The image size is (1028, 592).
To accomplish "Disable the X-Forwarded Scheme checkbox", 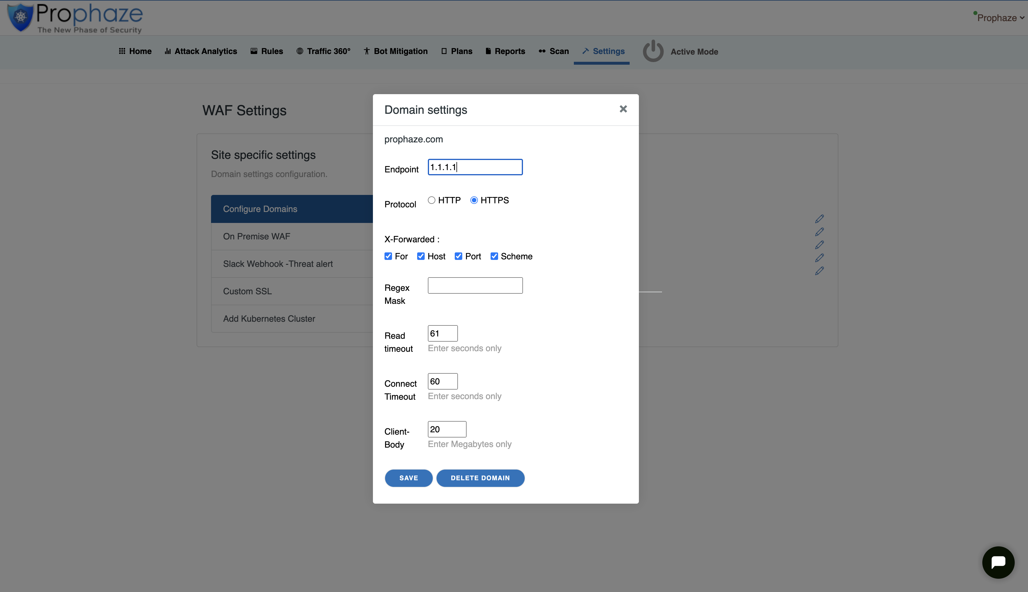I will point(494,256).
